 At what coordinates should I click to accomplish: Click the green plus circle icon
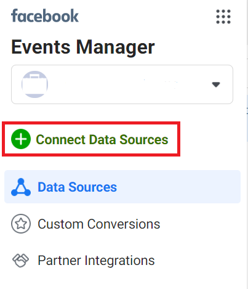(21, 139)
